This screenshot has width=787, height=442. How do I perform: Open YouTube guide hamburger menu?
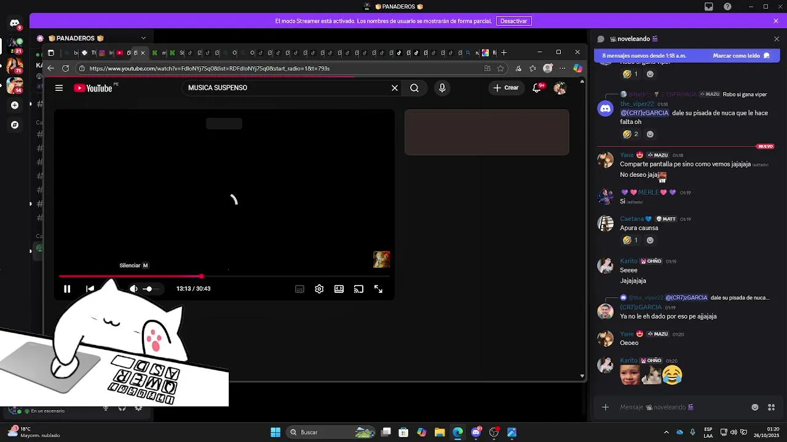[x=59, y=88]
